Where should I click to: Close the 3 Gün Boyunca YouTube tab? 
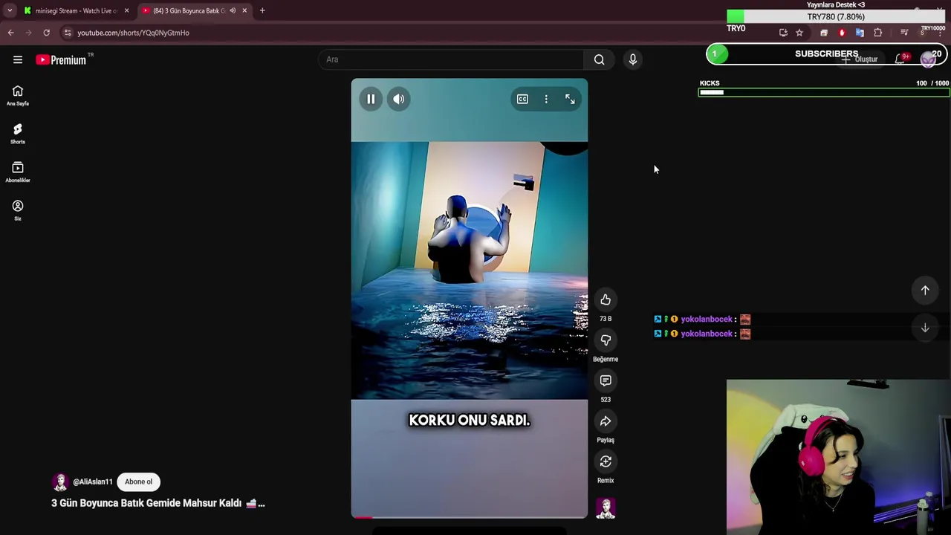[x=244, y=10]
